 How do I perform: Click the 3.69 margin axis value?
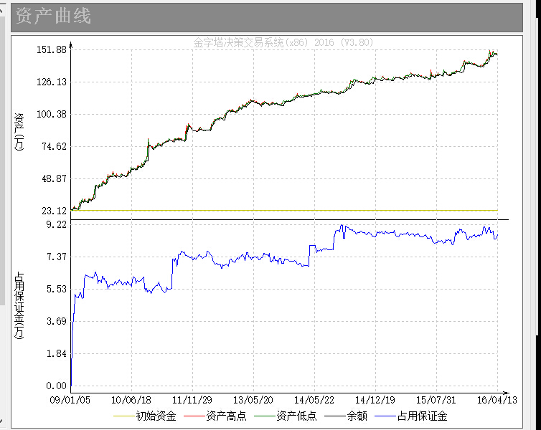pyautogui.click(x=56, y=321)
